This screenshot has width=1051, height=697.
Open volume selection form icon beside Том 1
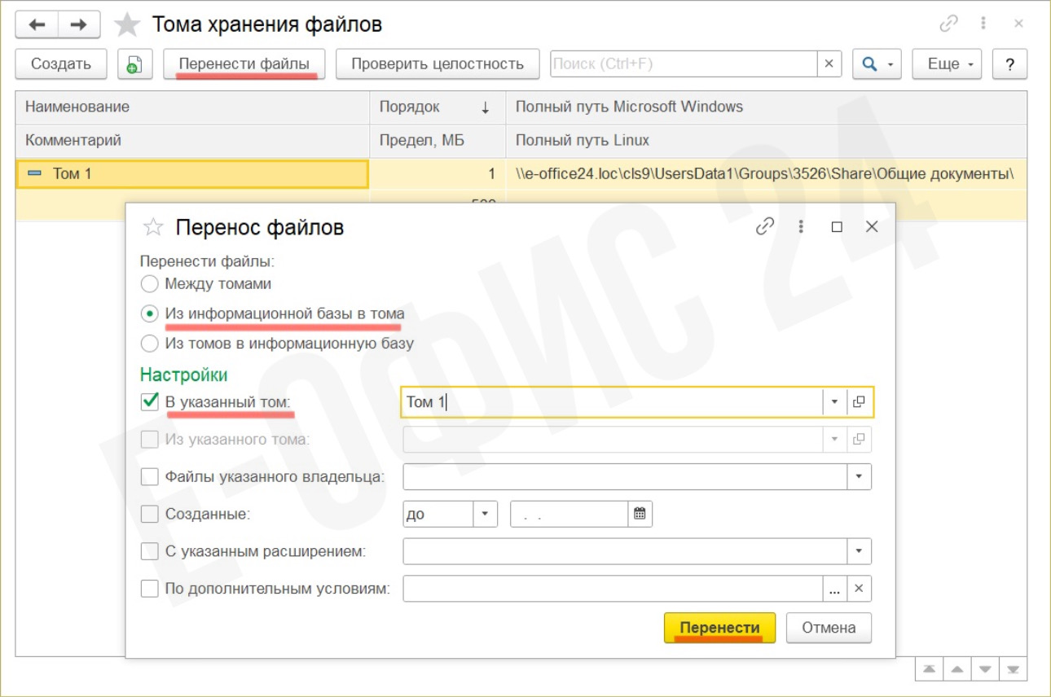pos(859,401)
